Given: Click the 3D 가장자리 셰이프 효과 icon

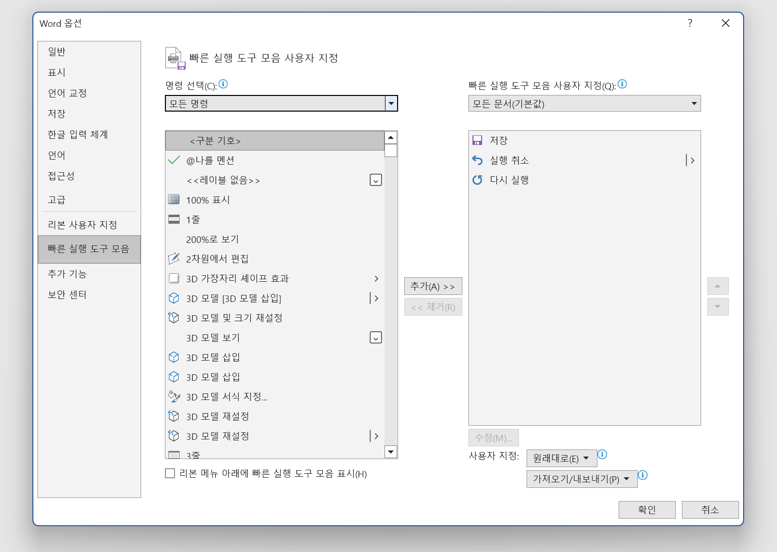Looking at the screenshot, I should tap(174, 278).
